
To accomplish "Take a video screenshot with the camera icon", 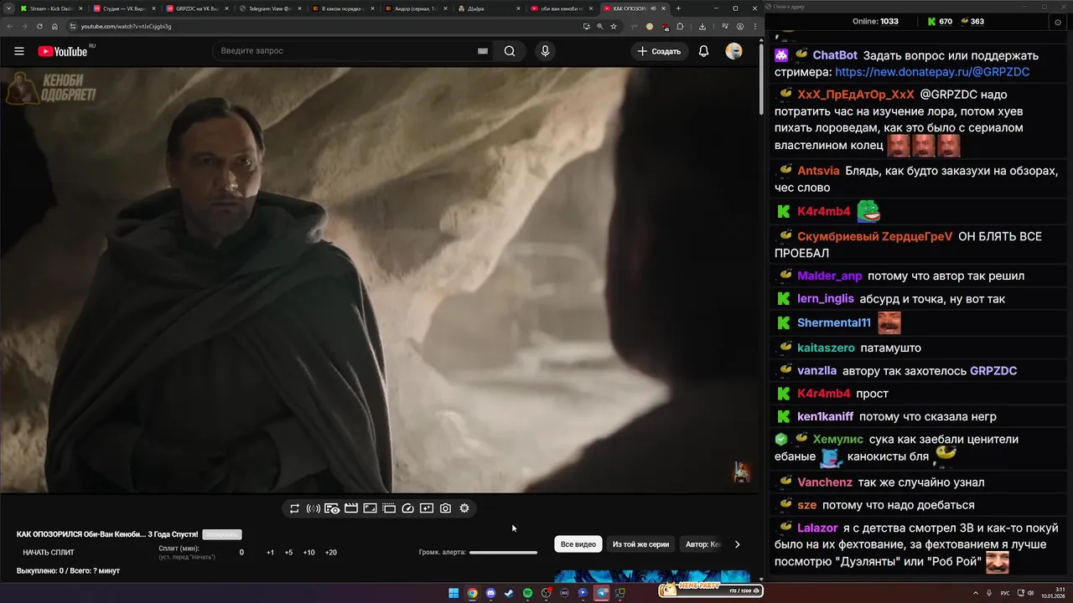I will 445,508.
